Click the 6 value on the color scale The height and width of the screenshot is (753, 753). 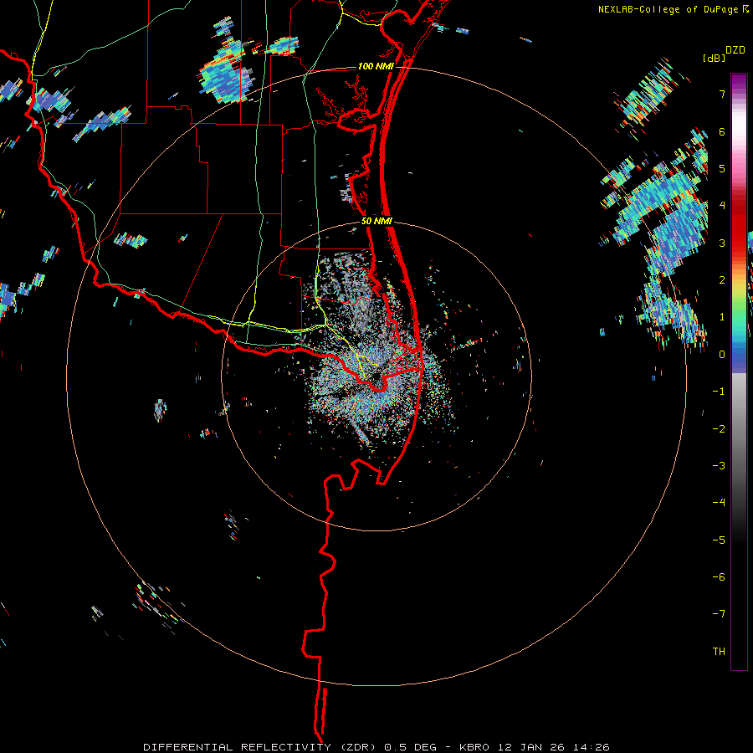click(722, 131)
